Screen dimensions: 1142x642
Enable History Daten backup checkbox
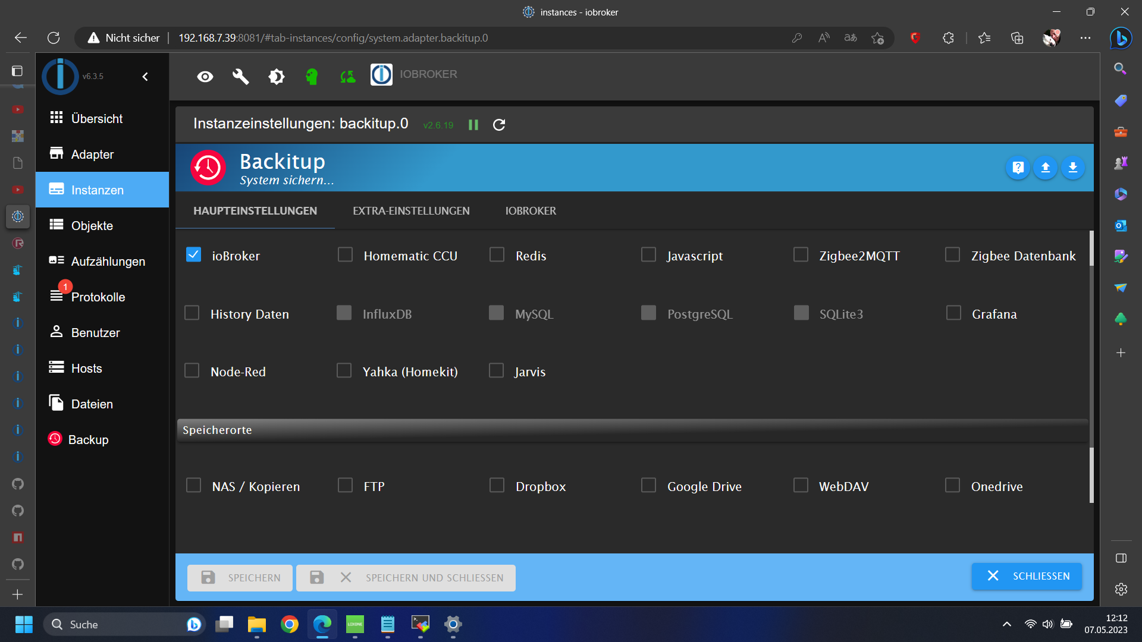192,313
